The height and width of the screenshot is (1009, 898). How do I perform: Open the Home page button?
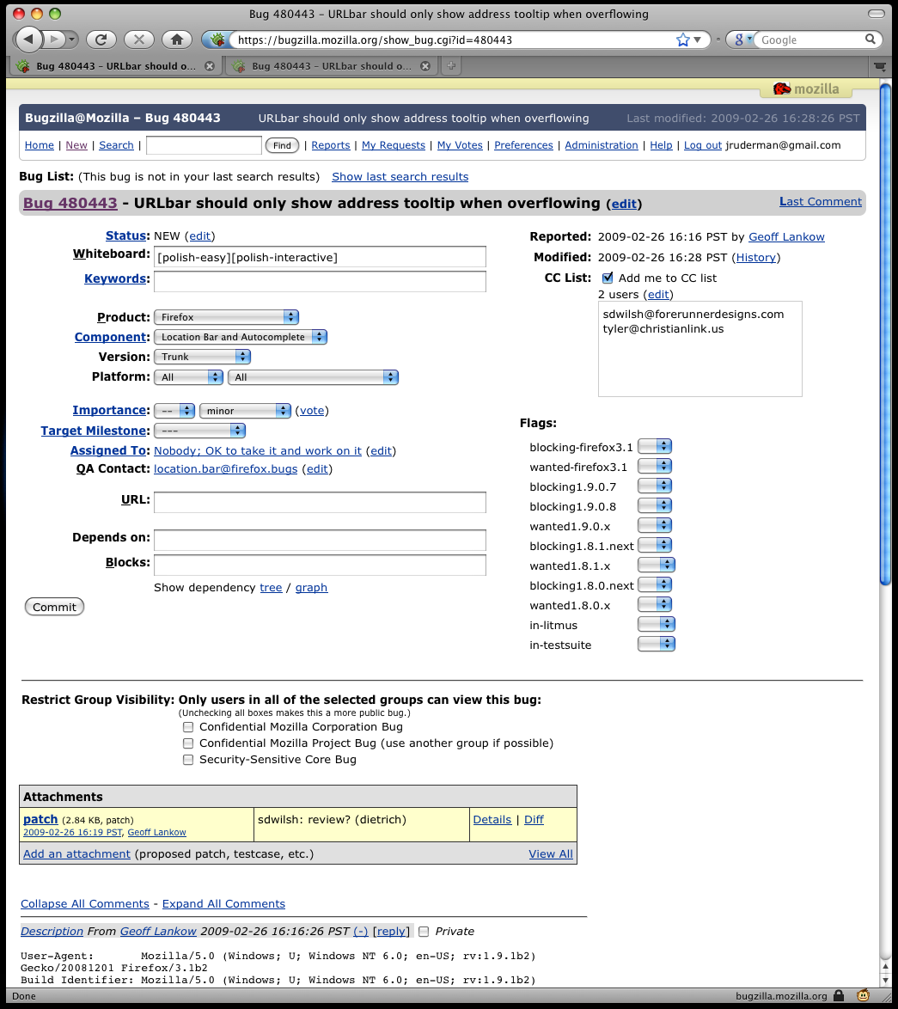click(177, 40)
